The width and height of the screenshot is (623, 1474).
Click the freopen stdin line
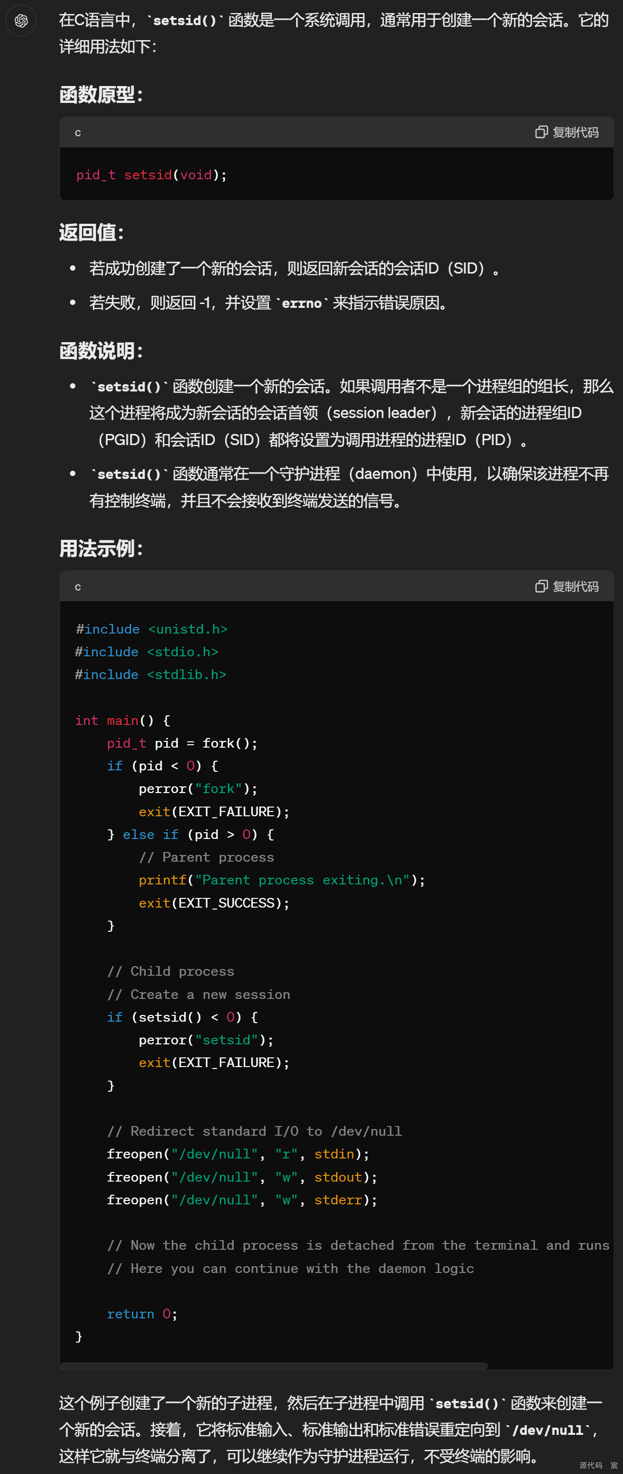[x=238, y=1154]
